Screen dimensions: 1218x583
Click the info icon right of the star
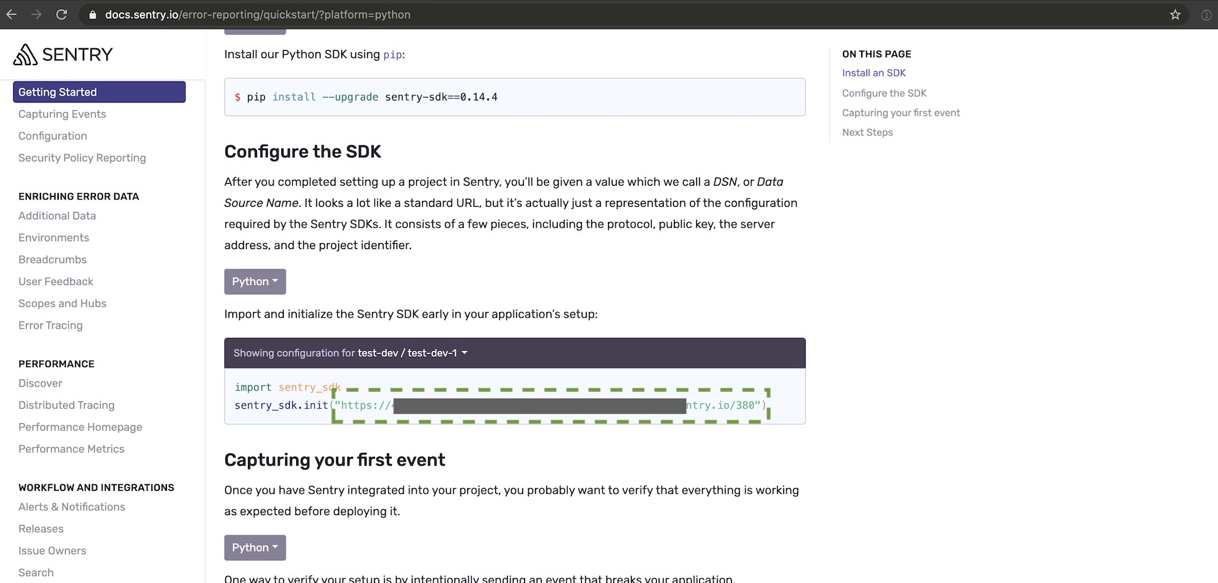[x=1206, y=15]
